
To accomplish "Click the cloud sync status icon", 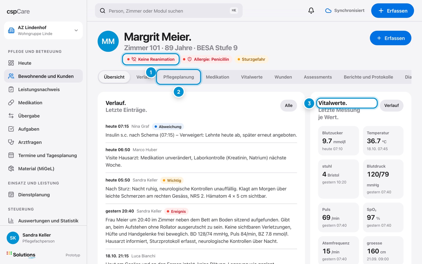I will click(328, 11).
